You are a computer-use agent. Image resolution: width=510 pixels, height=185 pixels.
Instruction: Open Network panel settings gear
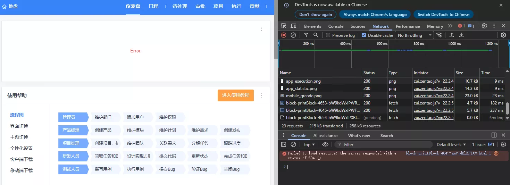[x=503, y=35]
